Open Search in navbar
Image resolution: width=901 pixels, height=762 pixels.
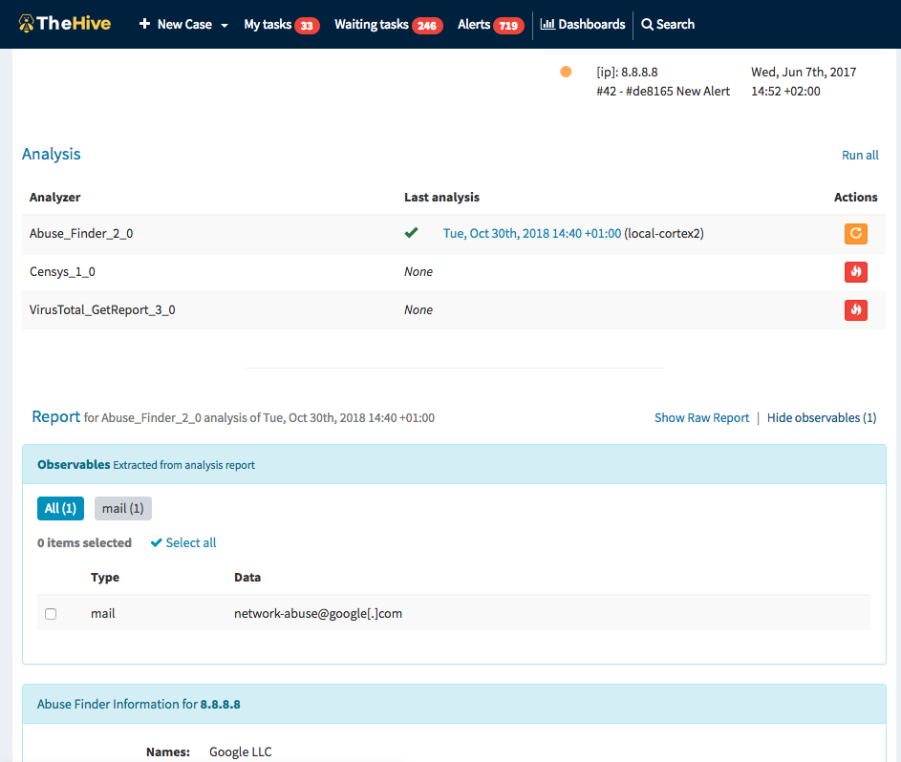click(x=668, y=24)
